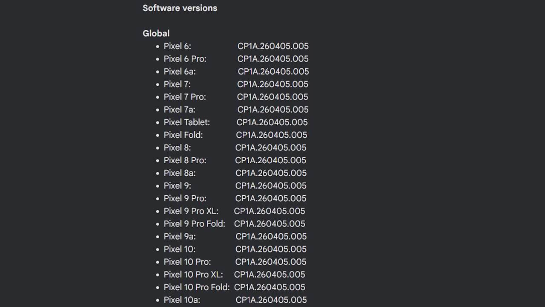Click the "Pixel 9 Pro Fold:" device name

point(195,224)
